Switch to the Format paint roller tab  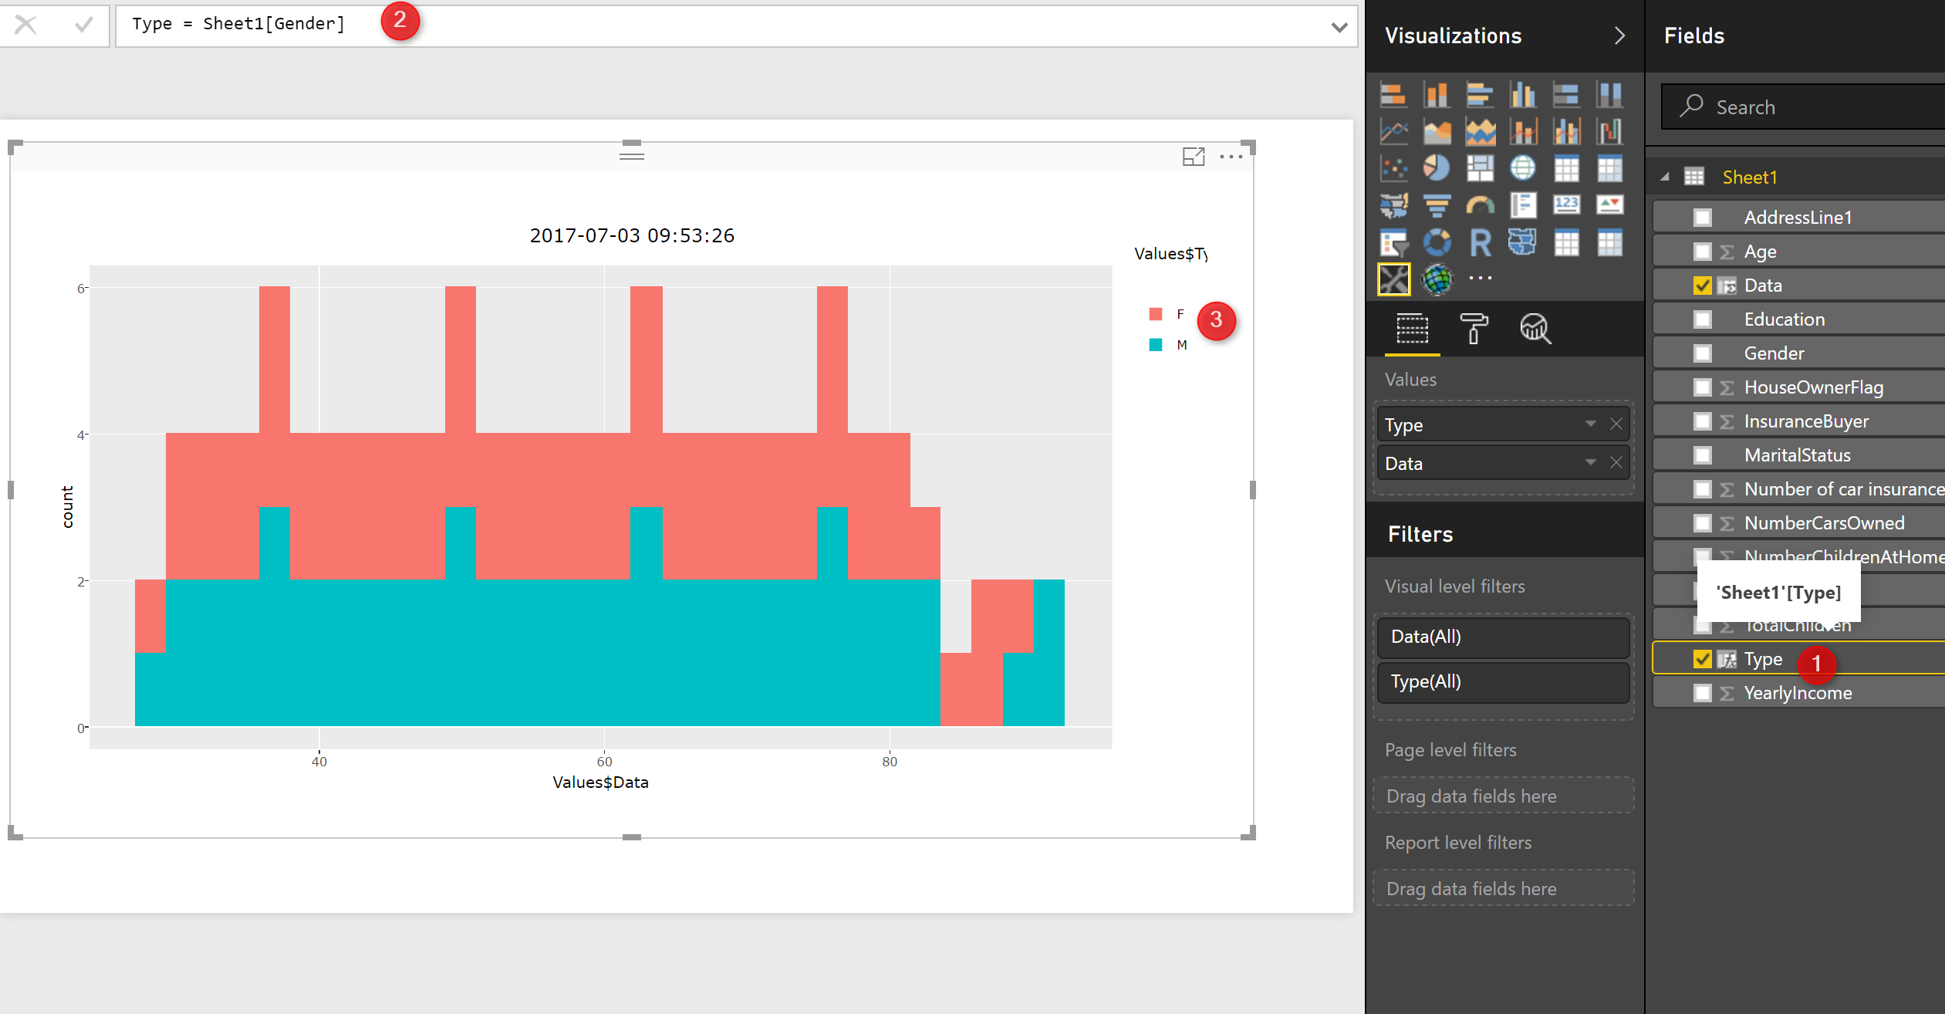[1473, 329]
